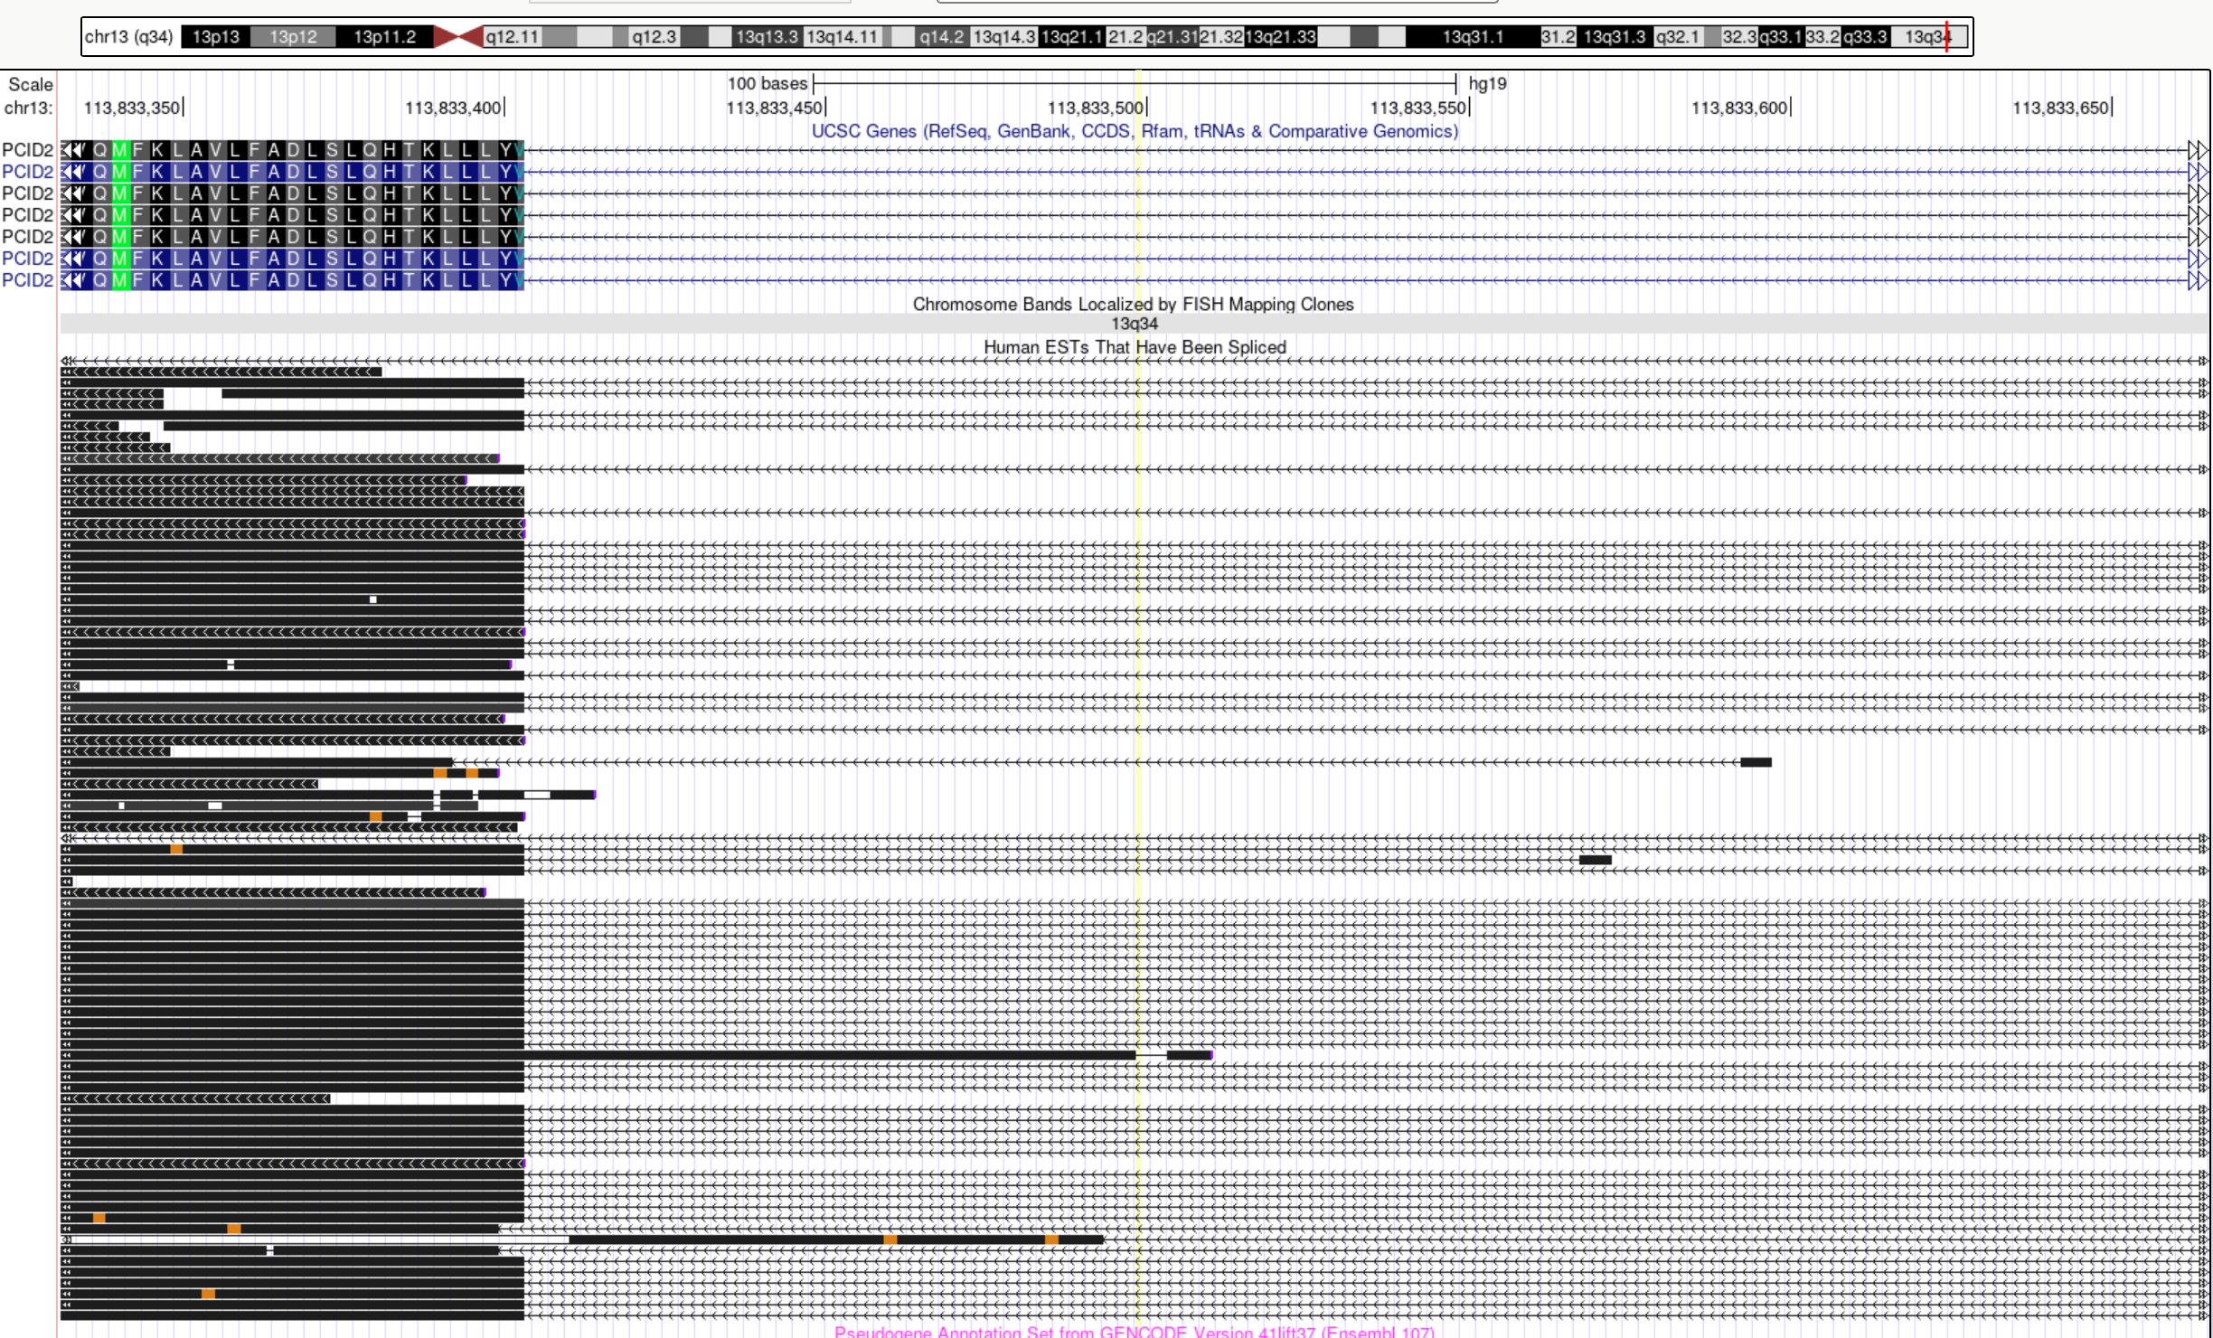Click the red centromere marker in chromosome ideogram
The image size is (2213, 1338).
pyautogui.click(x=458, y=37)
